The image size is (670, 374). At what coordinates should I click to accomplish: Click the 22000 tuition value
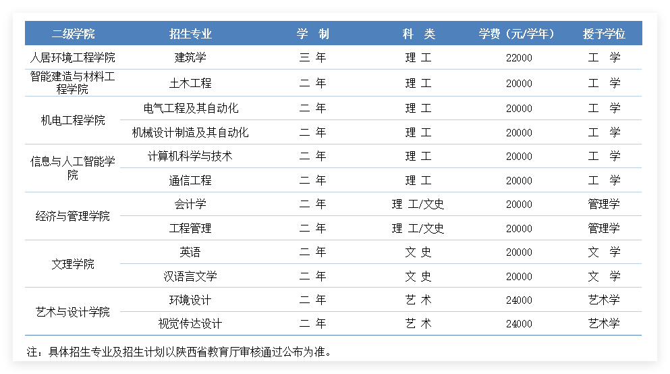tap(519, 58)
